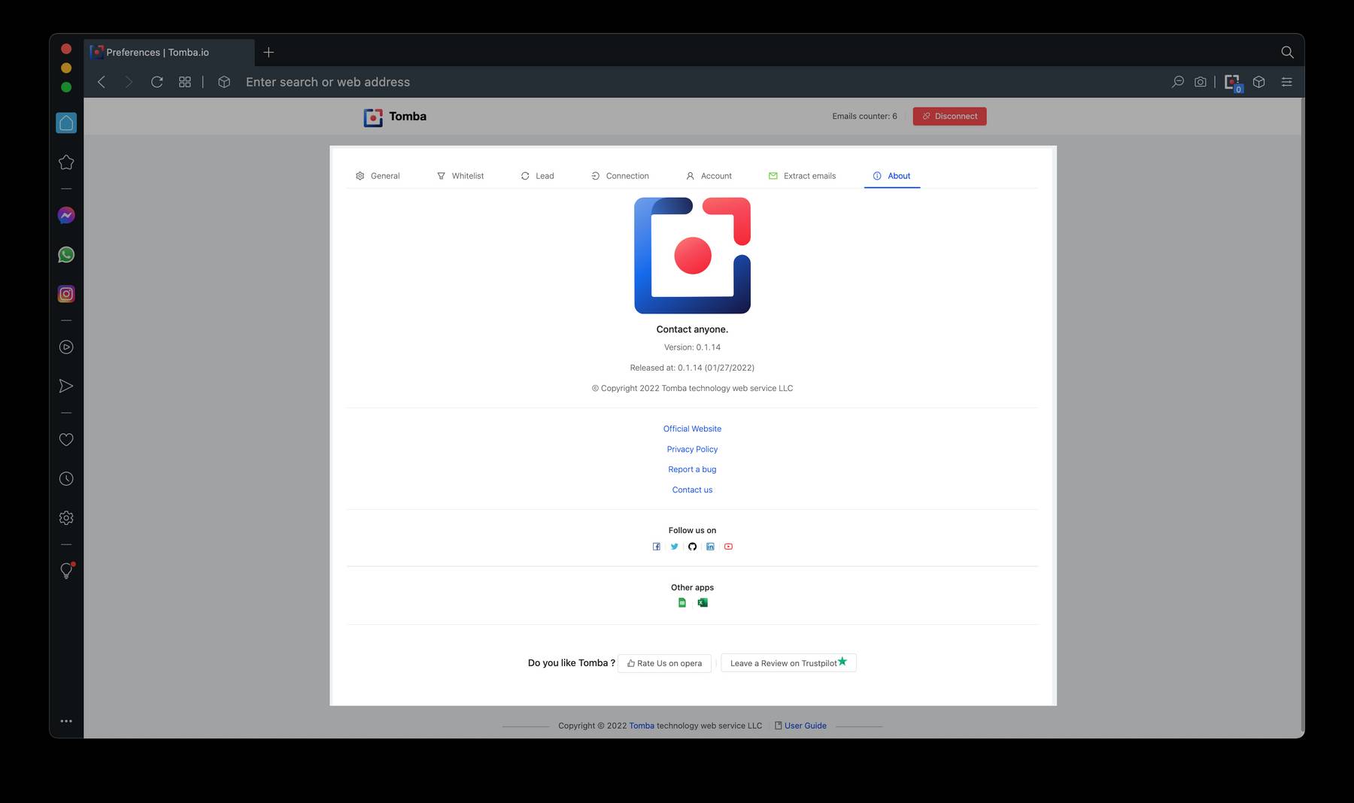Open the Extensions cube icon in the toolbar

tap(1259, 82)
